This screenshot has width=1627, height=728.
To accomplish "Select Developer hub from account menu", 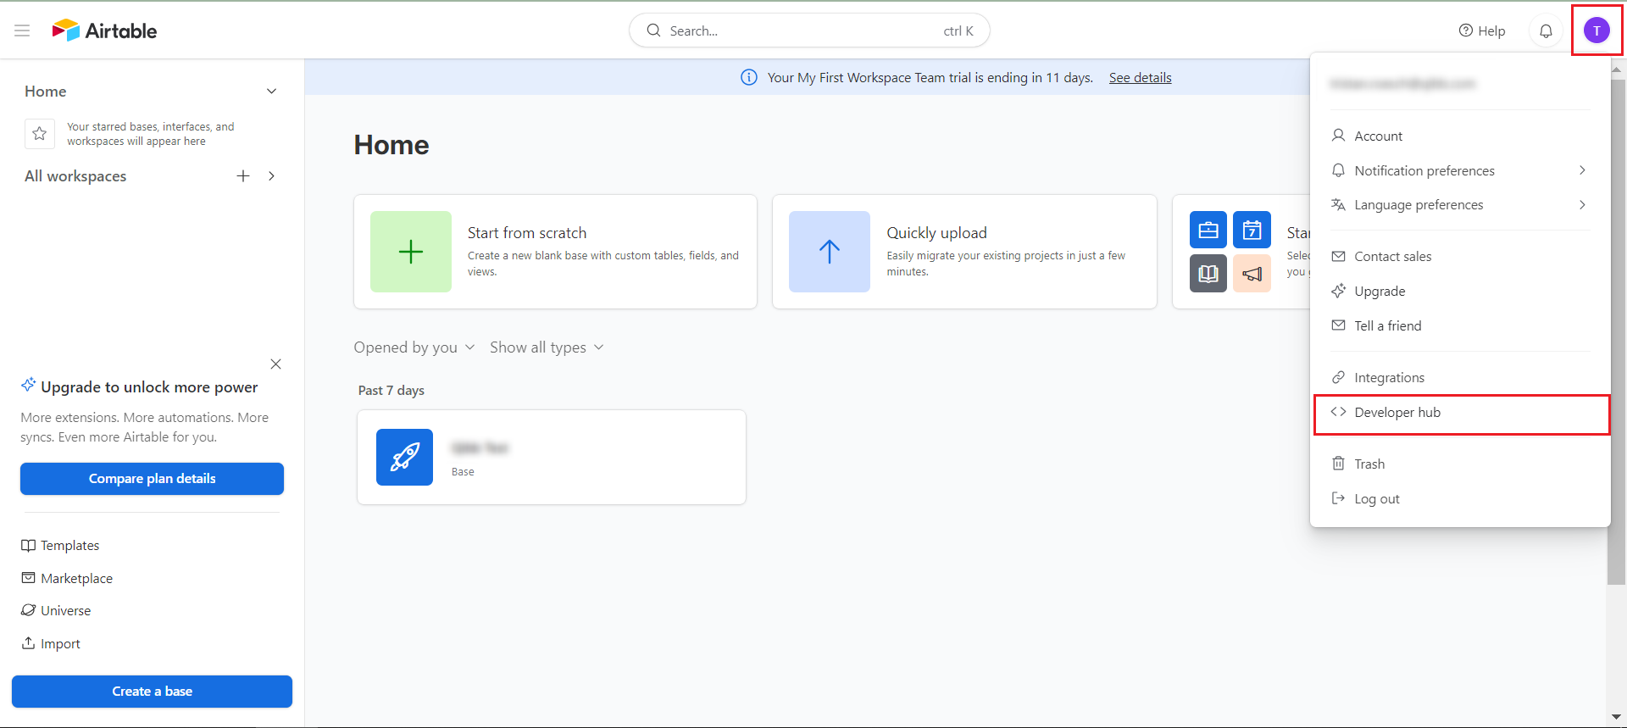I will [1397, 413].
